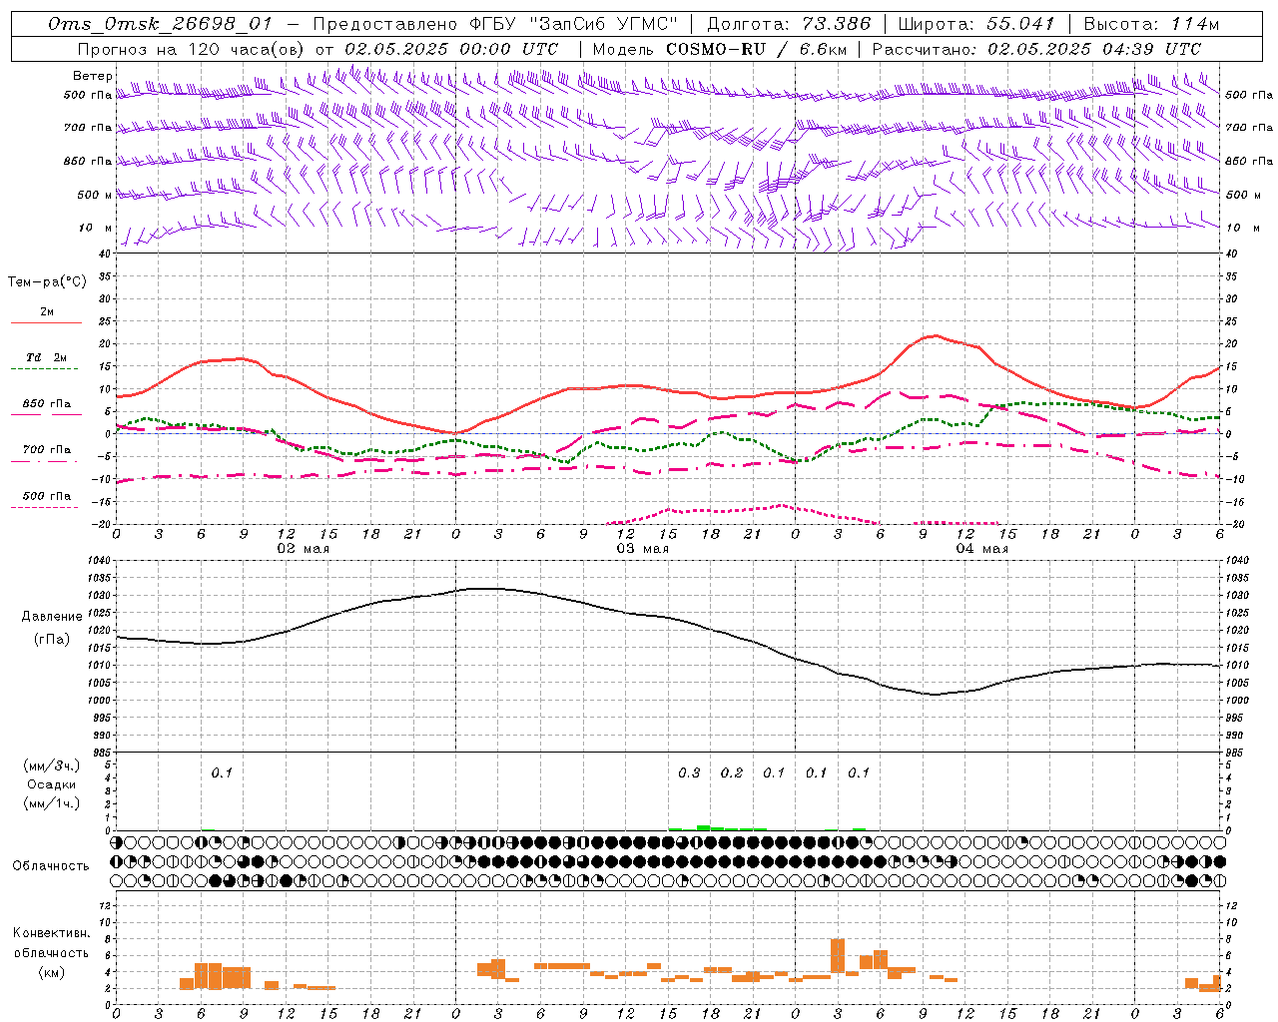This screenshot has height=1022, width=1278.
Task: Click the 0.3 precipitation amount value
Action: pyautogui.click(x=689, y=772)
